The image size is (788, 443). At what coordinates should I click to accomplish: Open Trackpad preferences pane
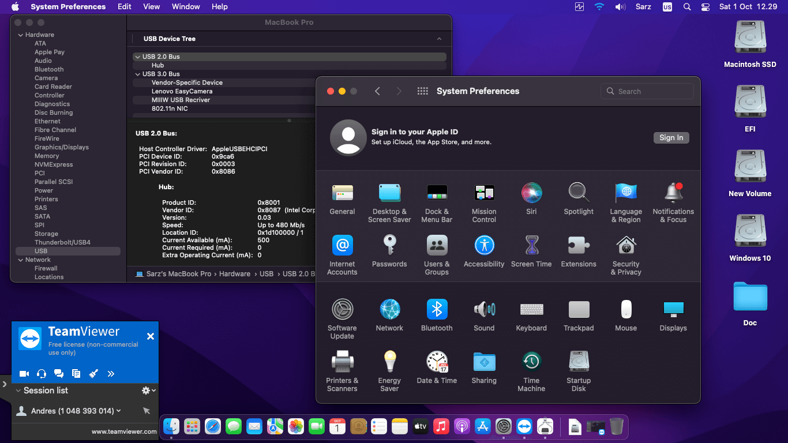pyautogui.click(x=579, y=315)
